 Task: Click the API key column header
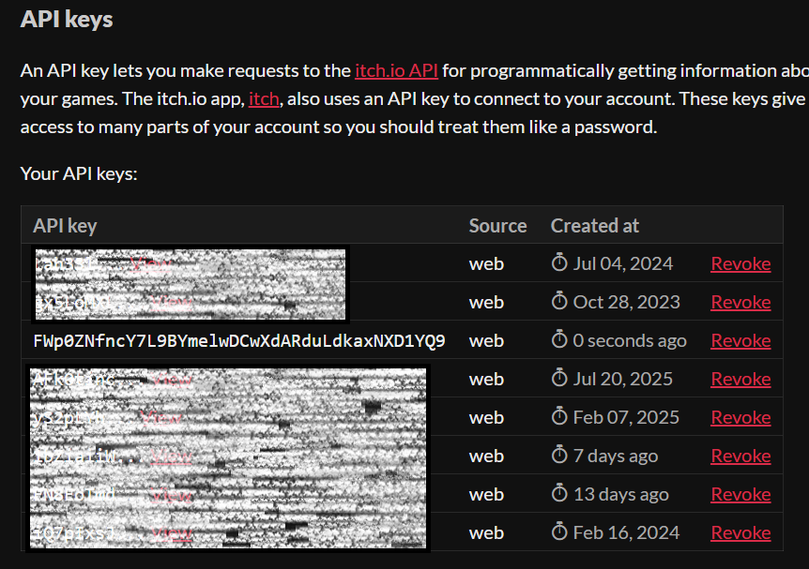(65, 225)
